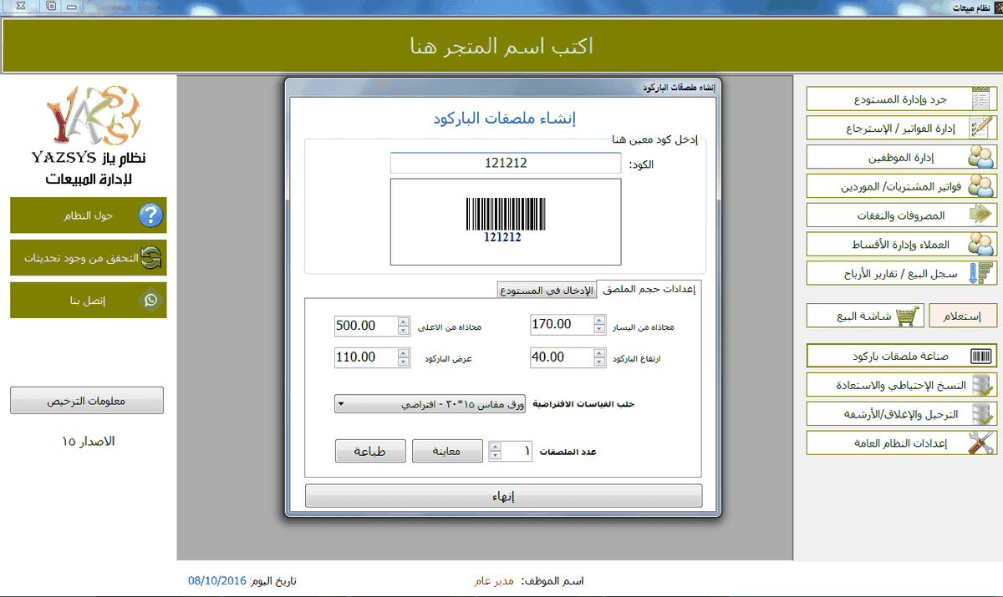Open the default sizes dropdown (جلب القياسات الافتراضية)
This screenshot has width=1003, height=597.
pyautogui.click(x=430, y=405)
